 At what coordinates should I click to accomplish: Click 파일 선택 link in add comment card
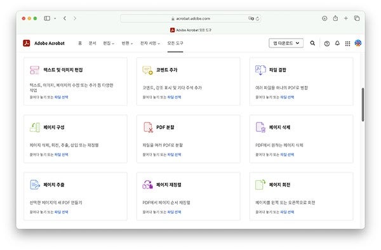tap(174, 97)
